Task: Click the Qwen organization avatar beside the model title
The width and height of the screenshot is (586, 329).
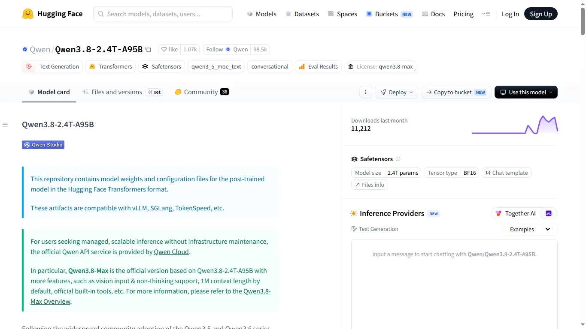Action: (x=25, y=49)
